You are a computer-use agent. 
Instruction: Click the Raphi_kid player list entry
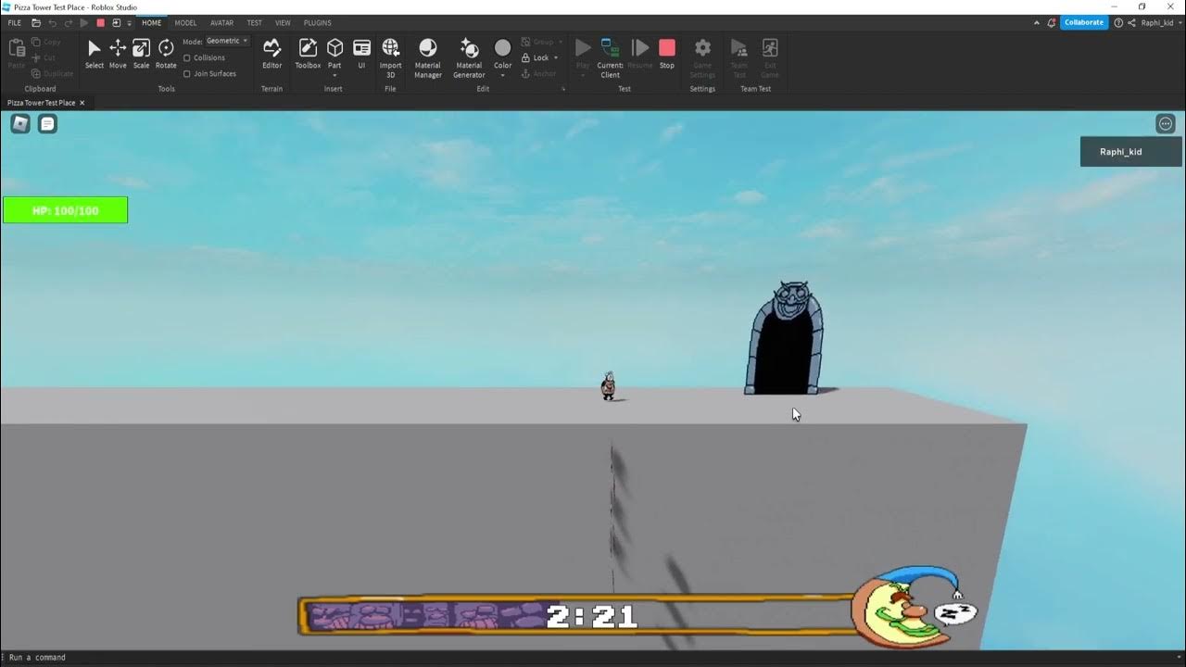[1131, 152]
